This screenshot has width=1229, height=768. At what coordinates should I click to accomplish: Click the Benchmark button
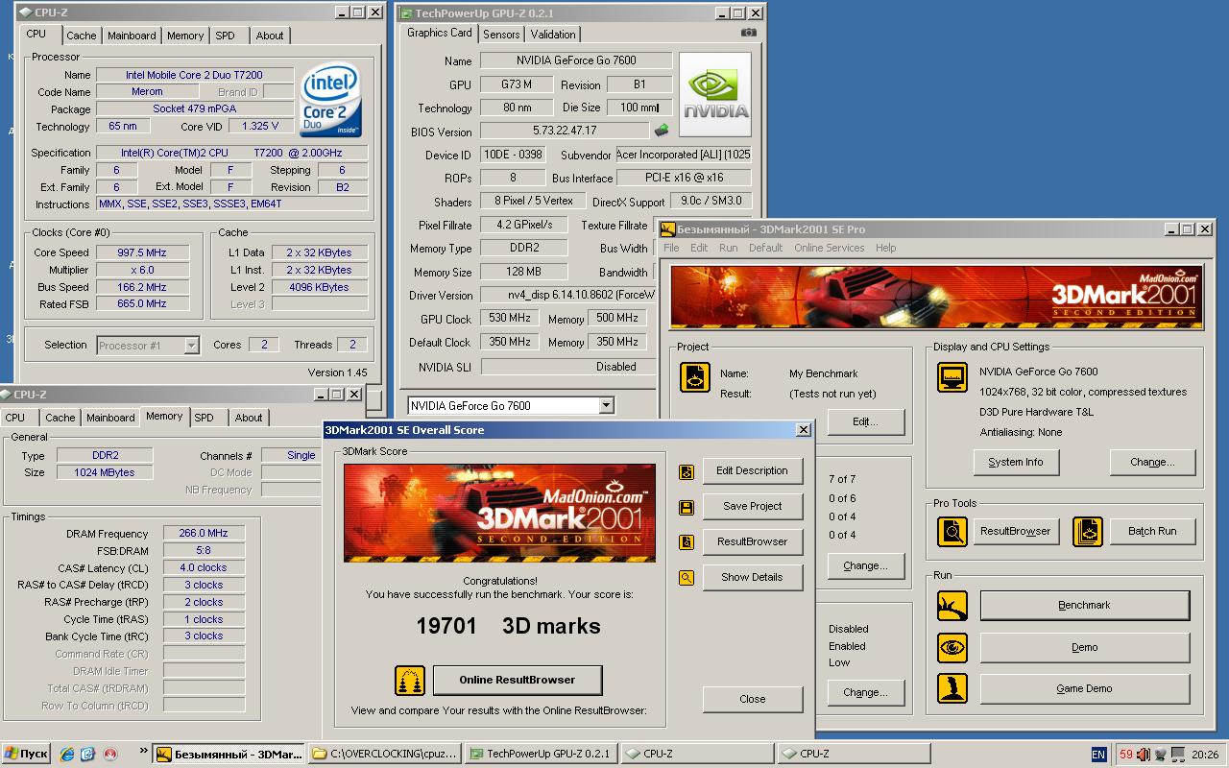[x=1084, y=606]
